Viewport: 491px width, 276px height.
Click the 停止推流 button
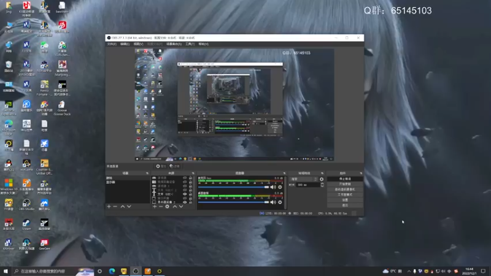(345, 179)
